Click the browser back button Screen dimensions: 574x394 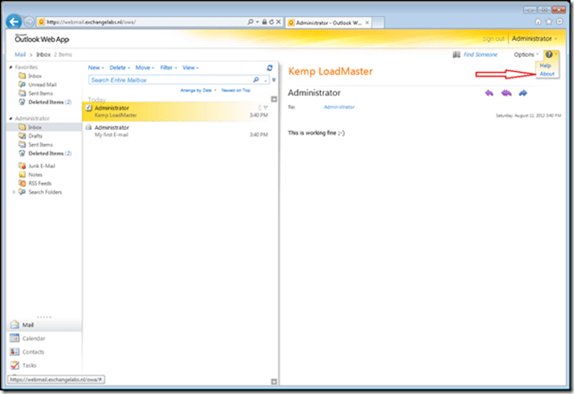click(14, 20)
